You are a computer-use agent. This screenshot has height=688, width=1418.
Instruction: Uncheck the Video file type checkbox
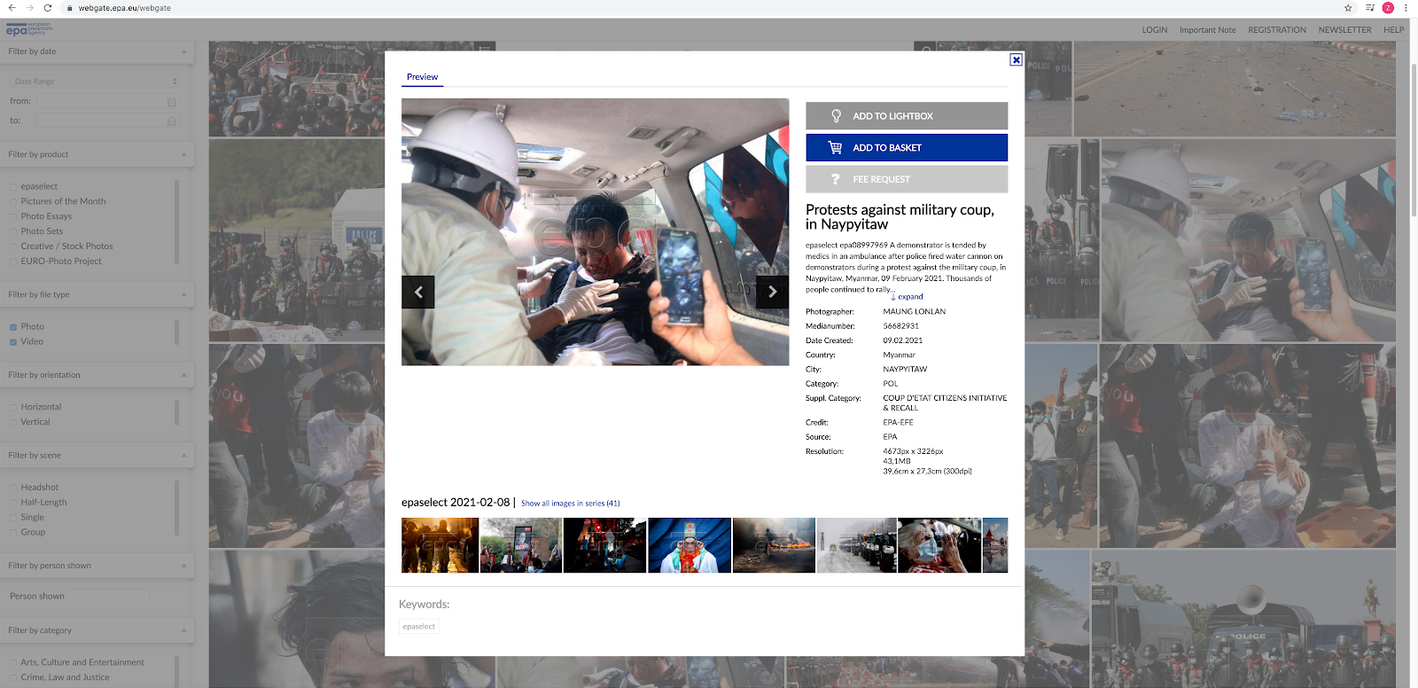pos(13,342)
